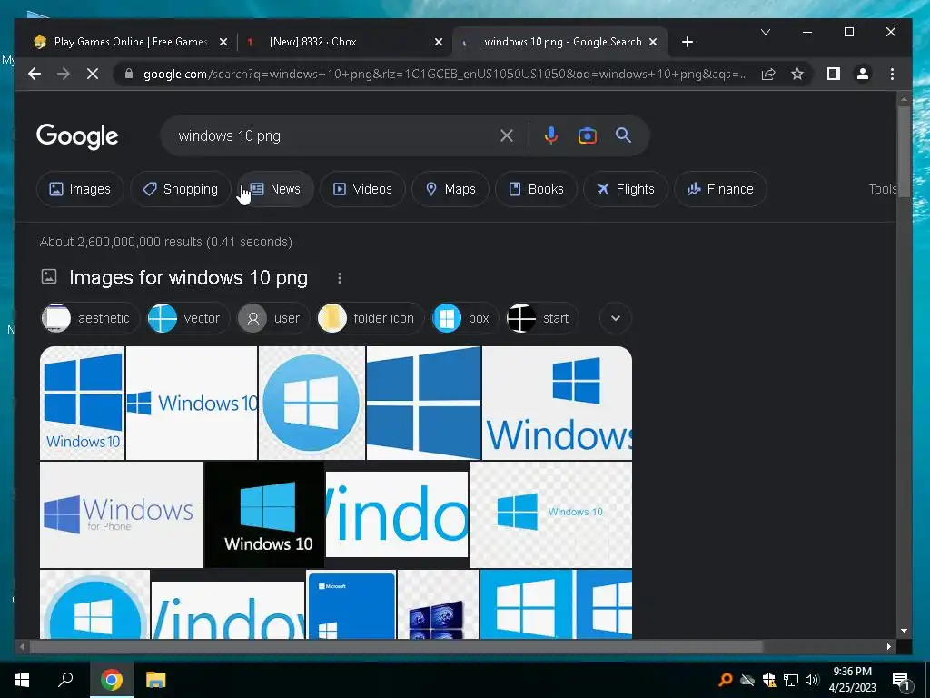This screenshot has width=930, height=698.
Task: Select the vector image chip
Action: [188, 318]
